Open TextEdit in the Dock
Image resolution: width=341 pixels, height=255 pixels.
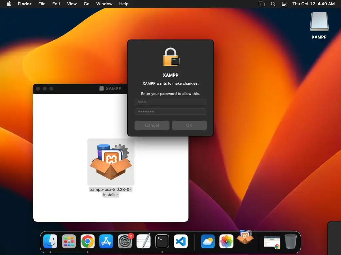144,241
